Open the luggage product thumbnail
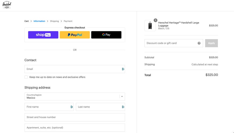234x133 pixels. pyautogui.click(x=150, y=26)
